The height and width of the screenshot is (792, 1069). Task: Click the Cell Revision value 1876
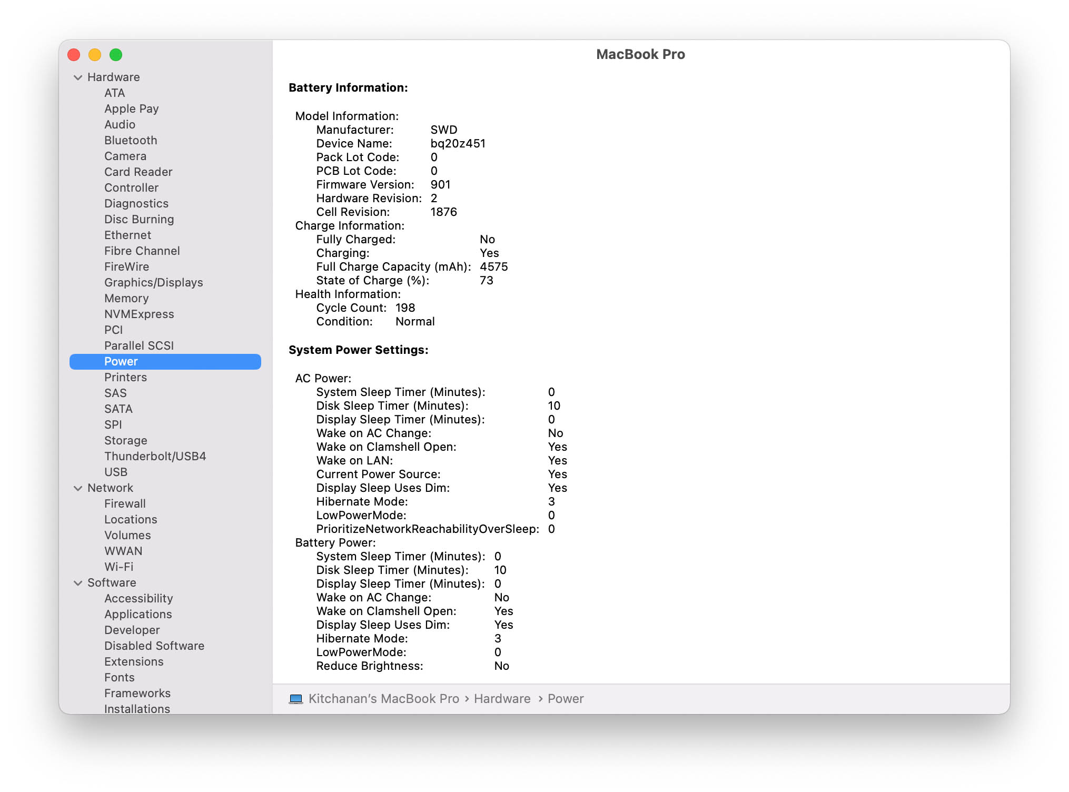pyautogui.click(x=443, y=212)
